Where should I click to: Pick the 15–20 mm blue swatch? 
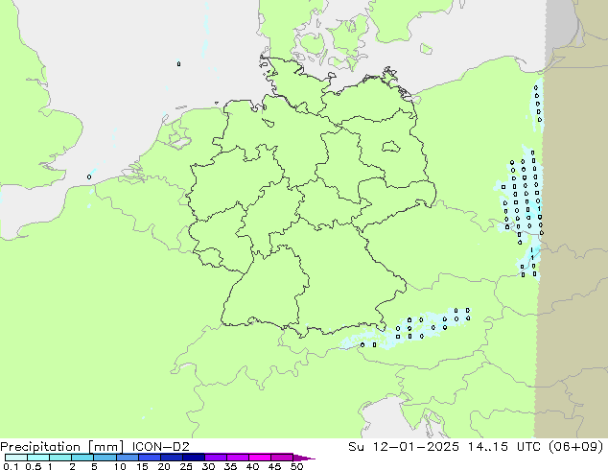click(x=149, y=458)
